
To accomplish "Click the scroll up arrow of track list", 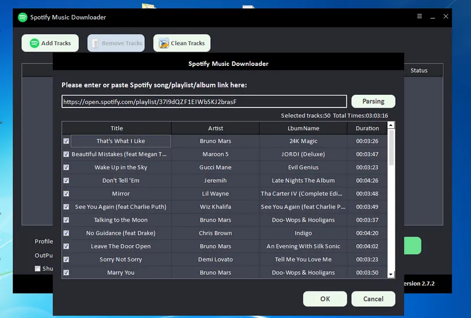I will [x=391, y=125].
